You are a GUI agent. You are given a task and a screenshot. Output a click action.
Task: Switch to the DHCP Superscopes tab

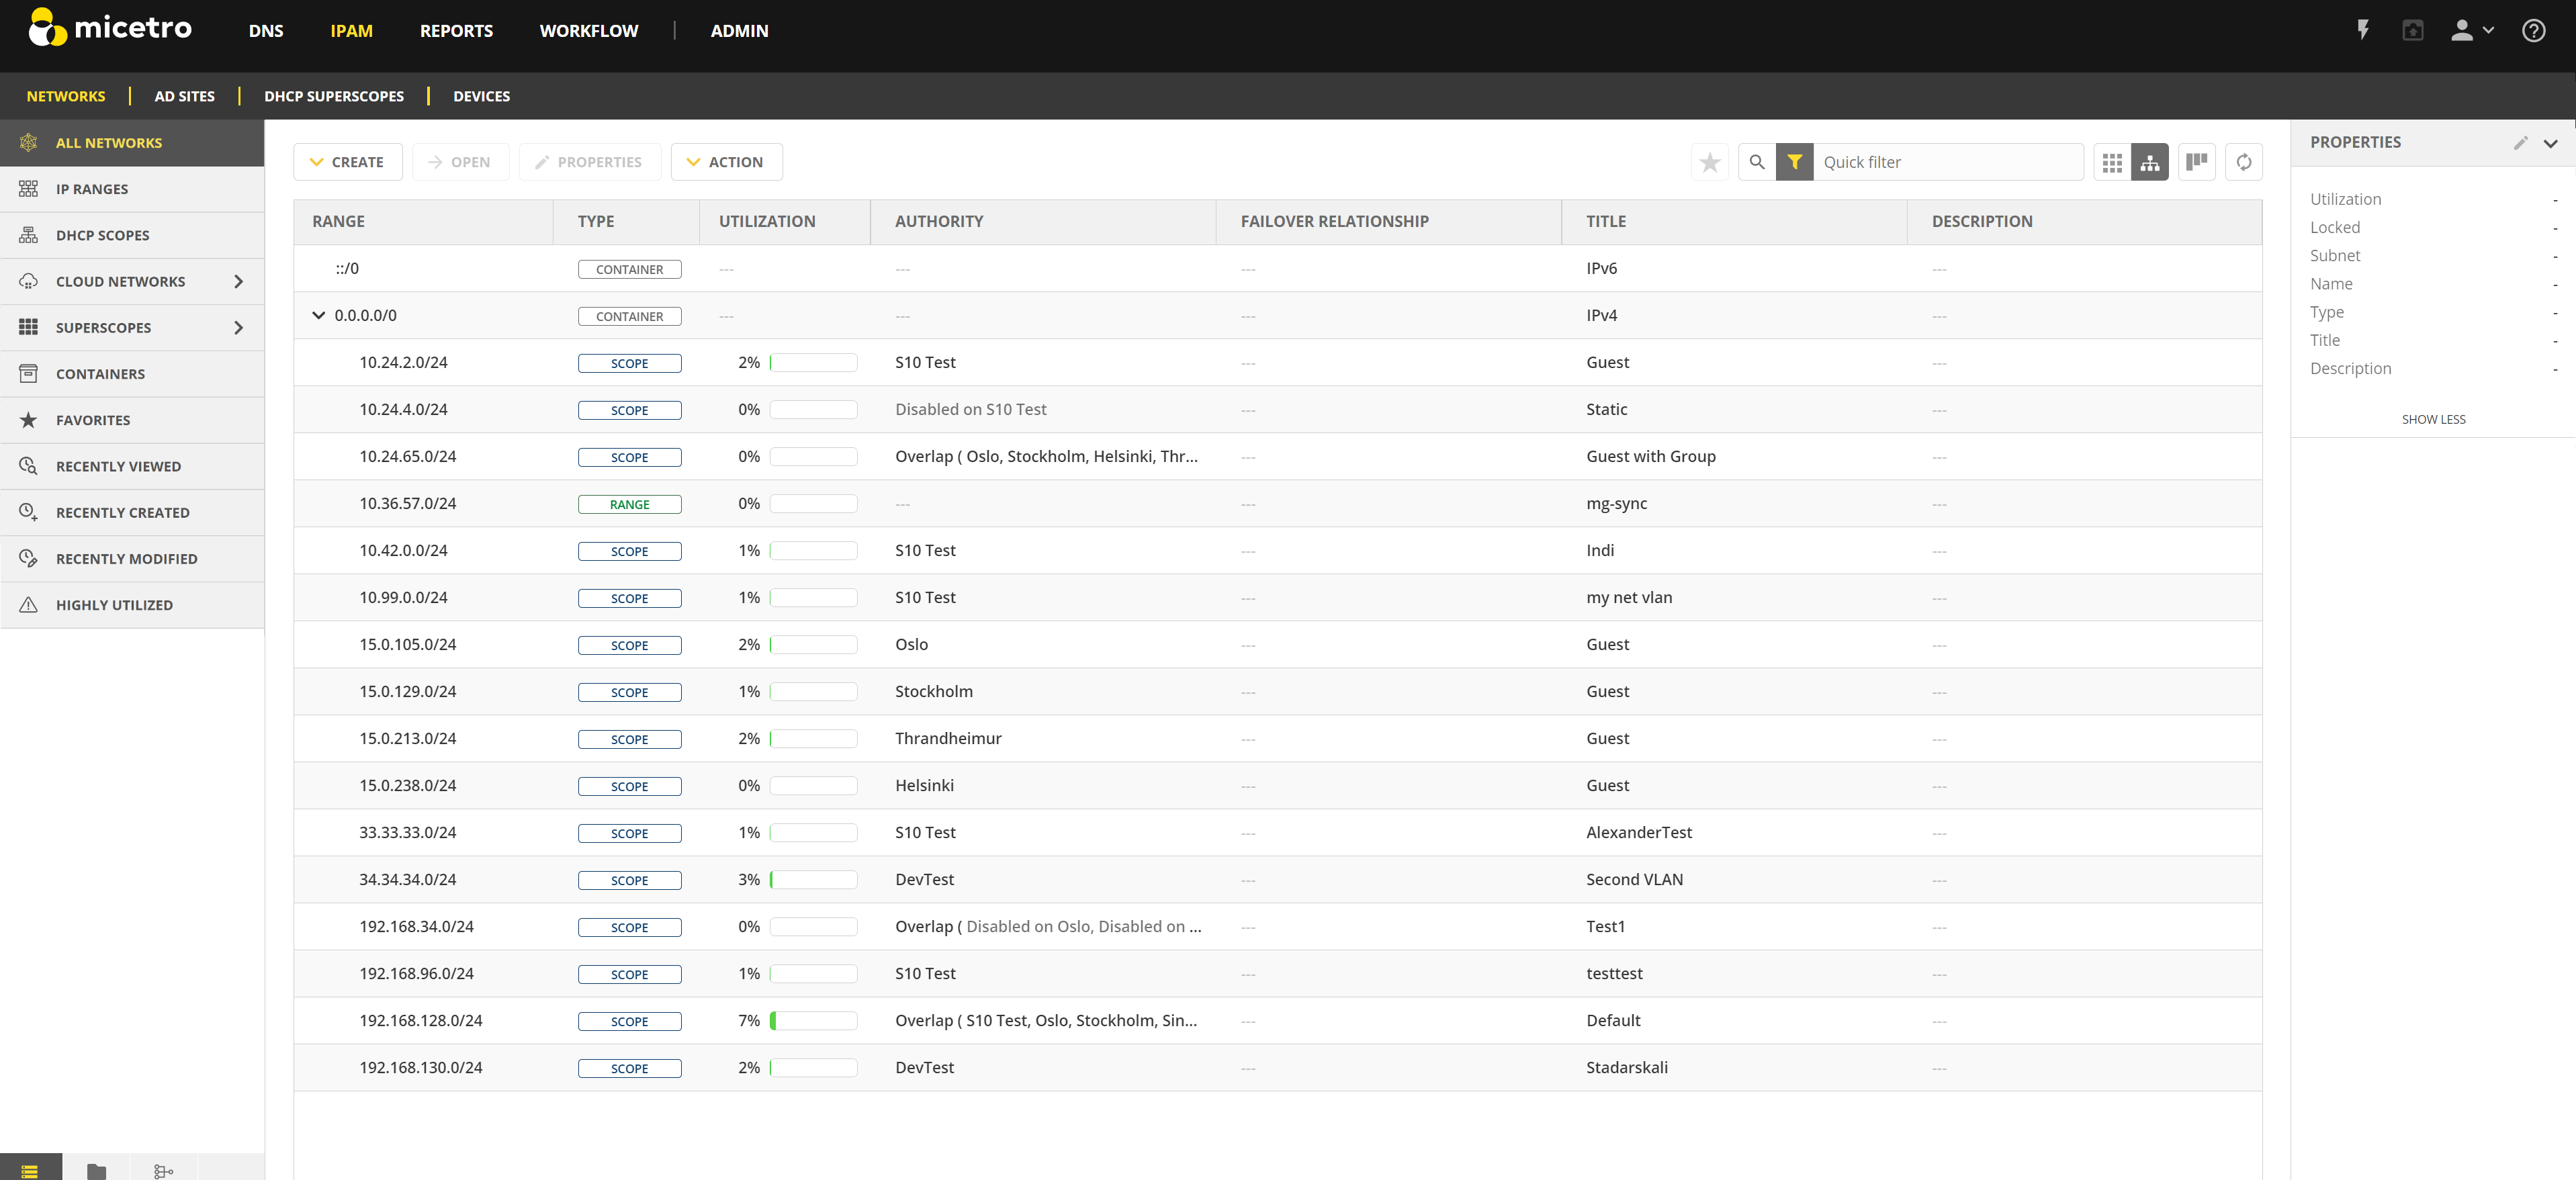(333, 96)
